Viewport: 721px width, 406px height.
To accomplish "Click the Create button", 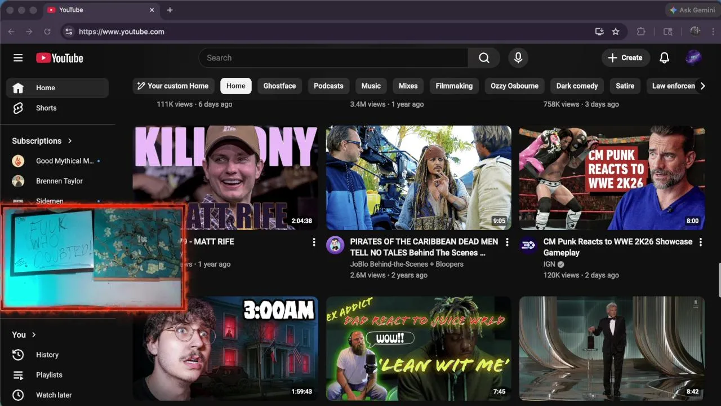I will tap(625, 58).
